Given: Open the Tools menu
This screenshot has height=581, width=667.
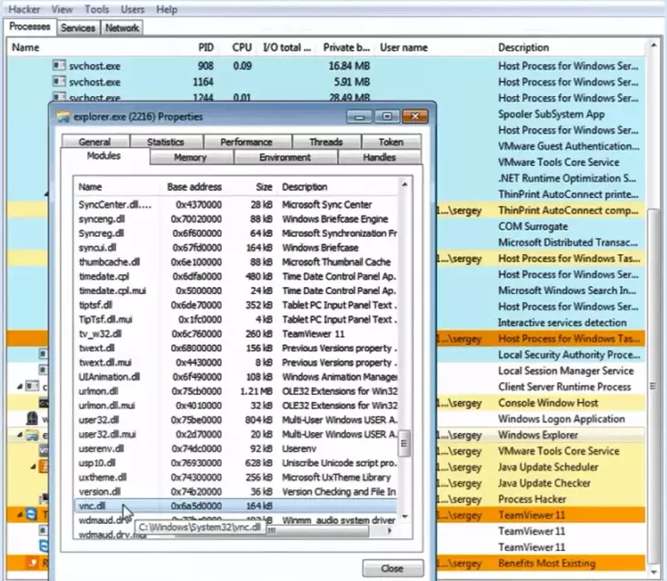Looking at the screenshot, I should point(96,9).
